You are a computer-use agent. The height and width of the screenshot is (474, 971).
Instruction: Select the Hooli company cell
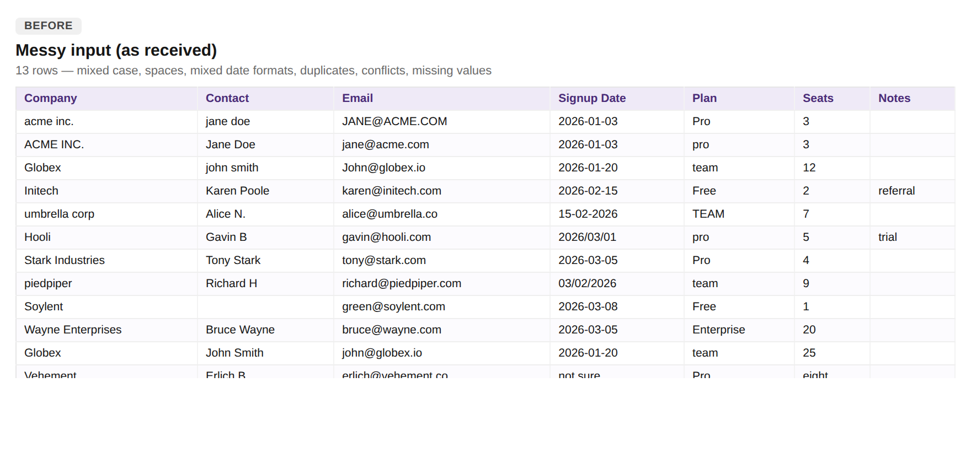point(106,238)
